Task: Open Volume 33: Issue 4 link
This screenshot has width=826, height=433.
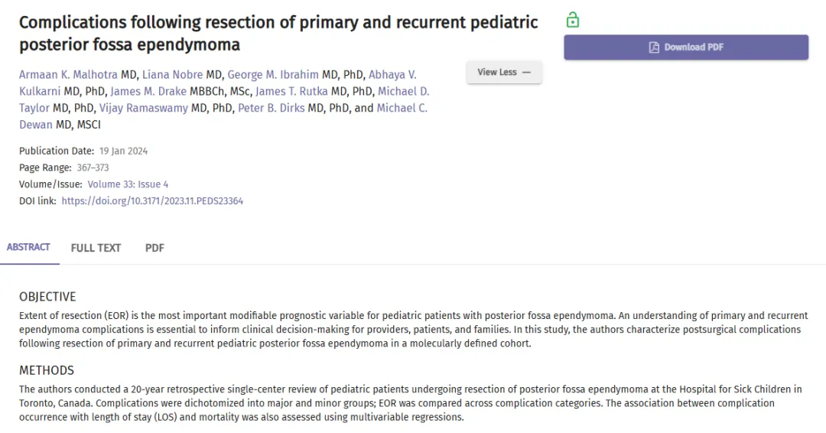Action: [x=128, y=184]
